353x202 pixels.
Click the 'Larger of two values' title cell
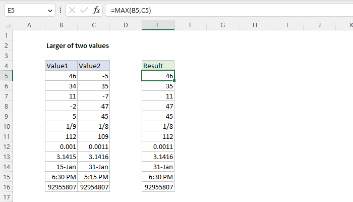pos(78,46)
